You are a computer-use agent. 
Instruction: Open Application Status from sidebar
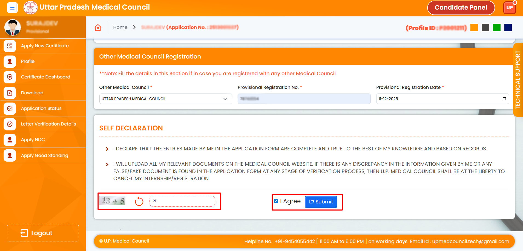coord(41,109)
